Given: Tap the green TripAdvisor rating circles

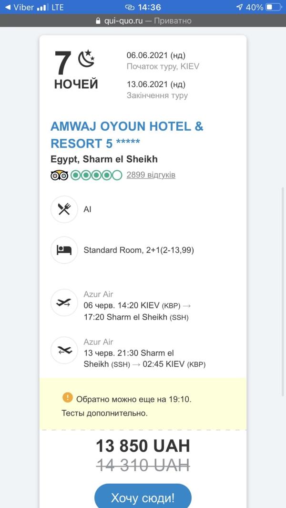Looking at the screenshot, I should 96,175.
